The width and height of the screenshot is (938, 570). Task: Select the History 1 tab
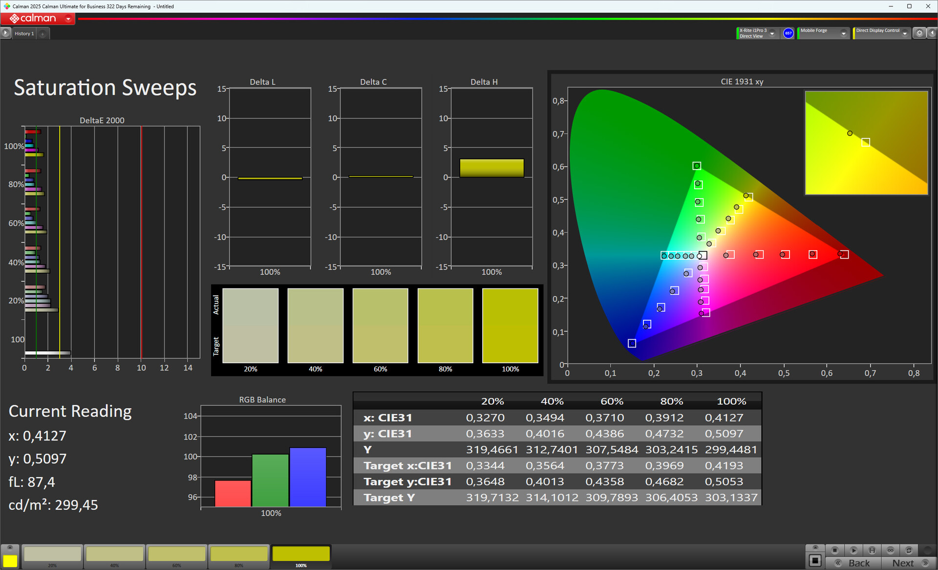(x=24, y=34)
